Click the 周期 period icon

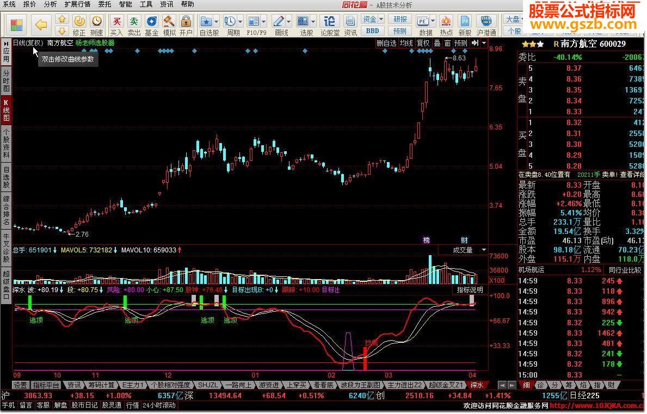pos(230,21)
